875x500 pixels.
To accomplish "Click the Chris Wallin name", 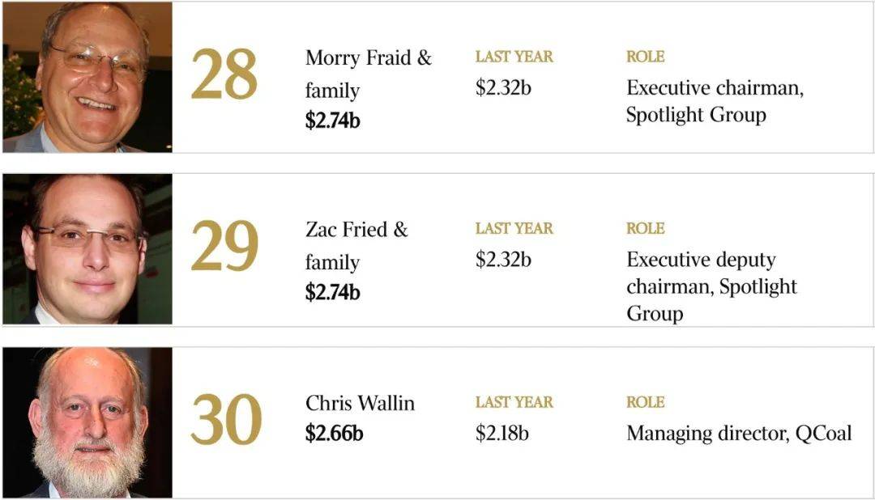I will [360, 403].
